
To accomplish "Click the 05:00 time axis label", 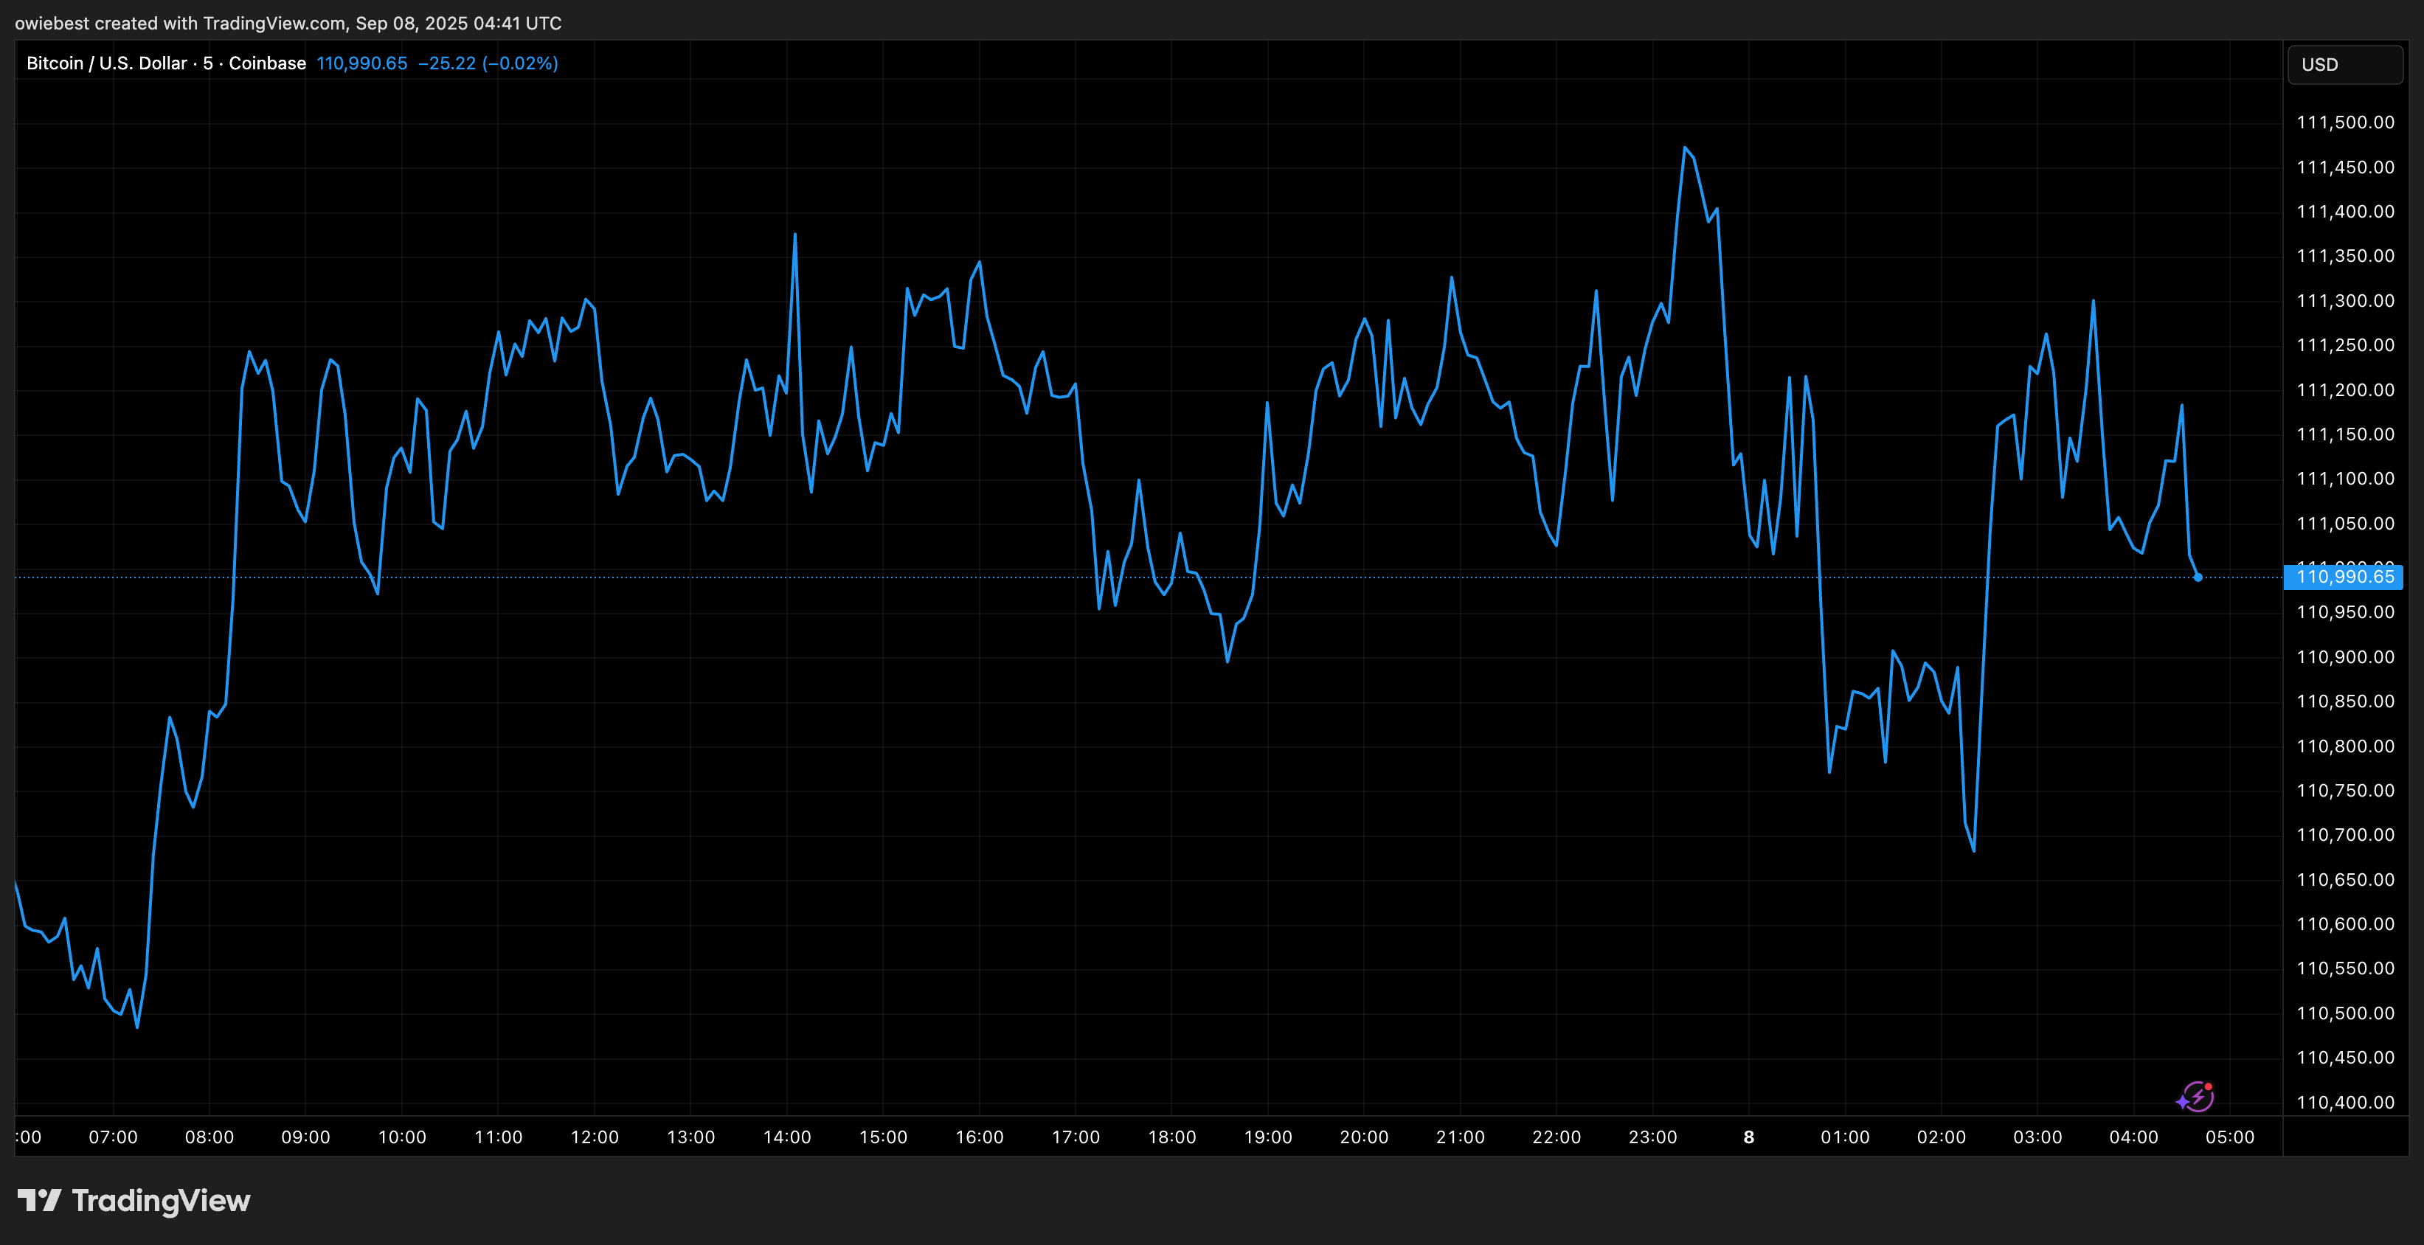I will click(2230, 1137).
